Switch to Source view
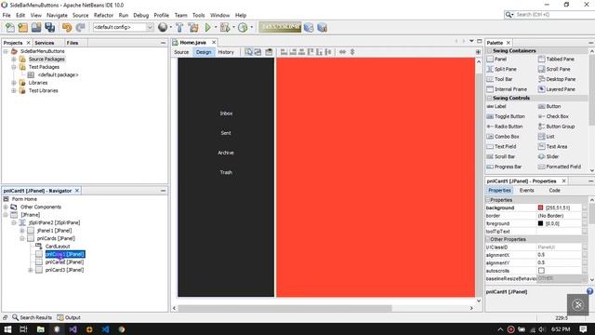The width and height of the screenshot is (595, 335). point(181,52)
